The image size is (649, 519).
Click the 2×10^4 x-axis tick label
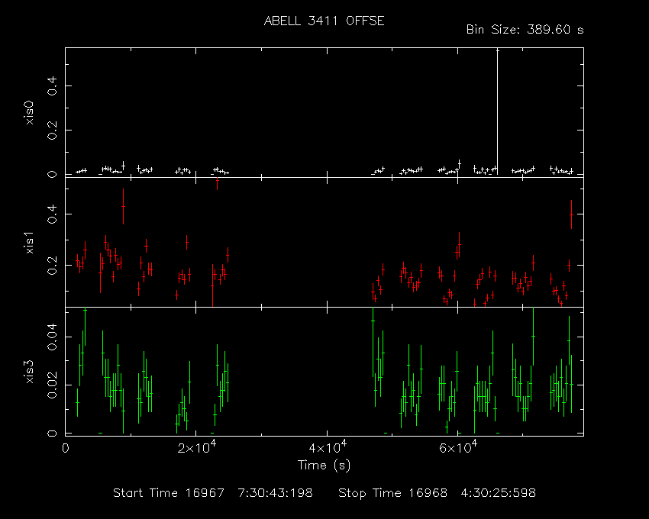point(196,447)
